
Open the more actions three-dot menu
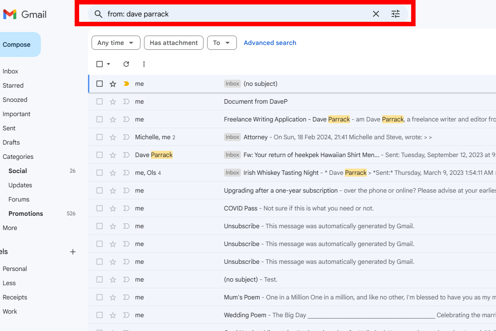point(144,64)
